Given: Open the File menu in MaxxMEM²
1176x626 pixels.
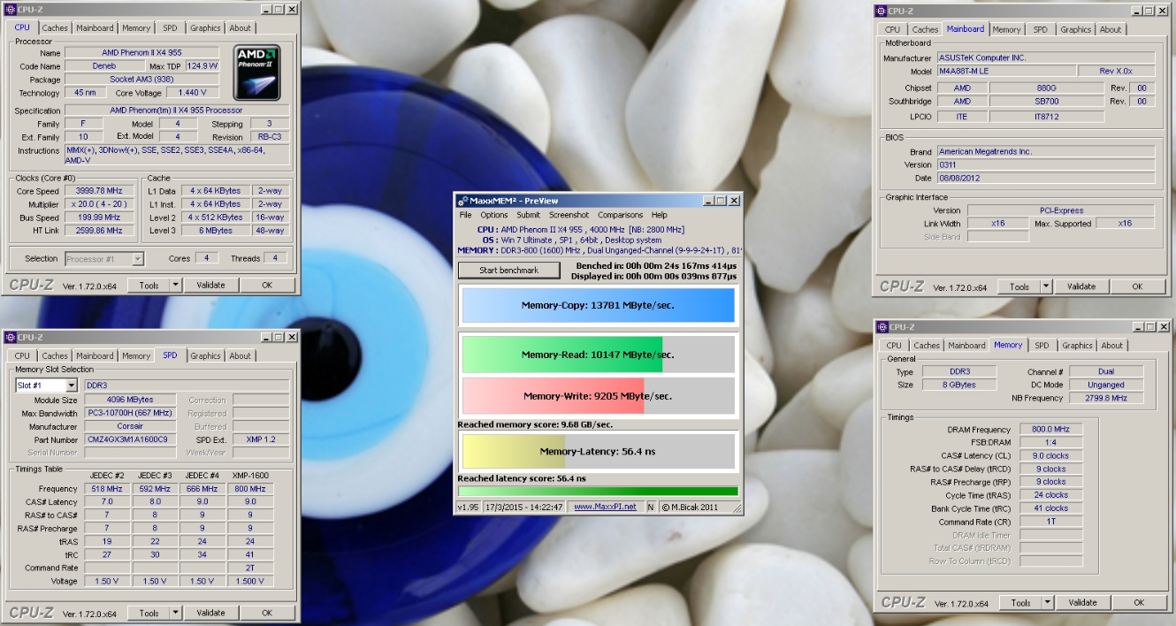Looking at the screenshot, I should [465, 215].
